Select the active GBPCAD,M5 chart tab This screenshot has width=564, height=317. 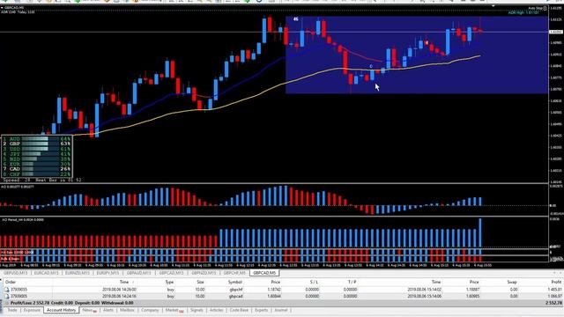click(264, 273)
